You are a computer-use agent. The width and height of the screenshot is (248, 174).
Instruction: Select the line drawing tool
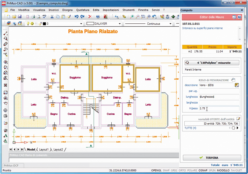pos(6,33)
